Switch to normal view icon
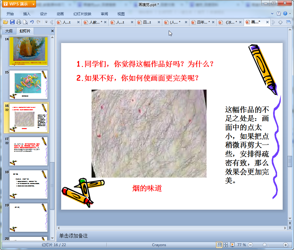The width and height of the screenshot is (294, 250). [219, 245]
